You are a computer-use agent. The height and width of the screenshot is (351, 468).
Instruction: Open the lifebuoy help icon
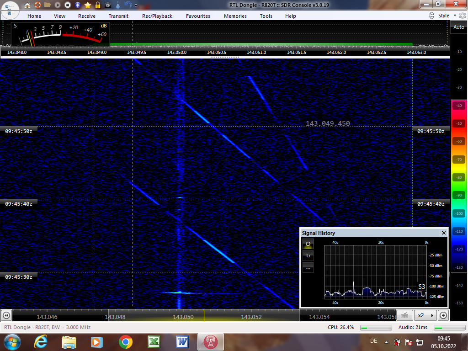click(x=37, y=5)
